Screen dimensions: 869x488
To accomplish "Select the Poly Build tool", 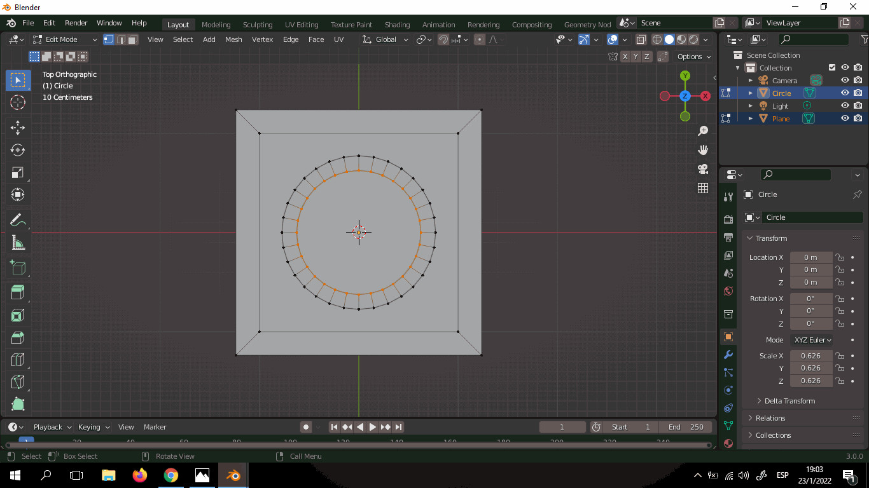I will pos(18,404).
